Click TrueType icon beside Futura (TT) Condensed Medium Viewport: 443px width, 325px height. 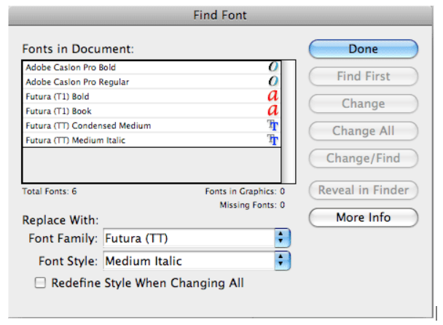tap(273, 125)
